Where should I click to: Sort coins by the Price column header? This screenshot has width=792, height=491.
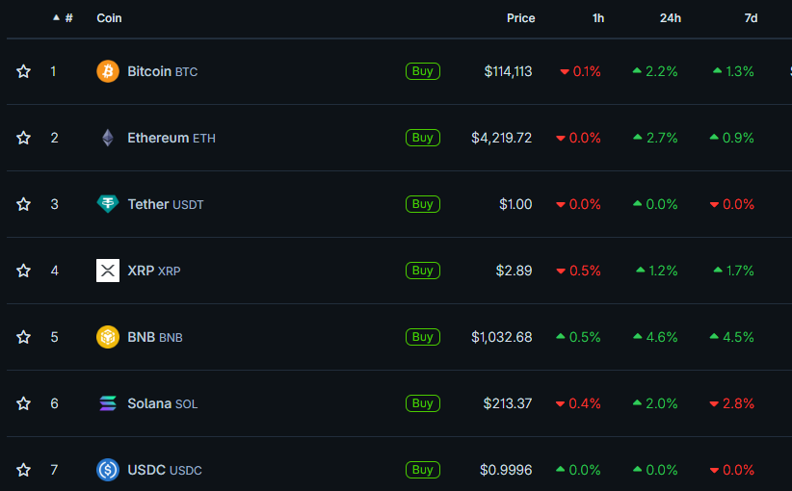coord(521,18)
